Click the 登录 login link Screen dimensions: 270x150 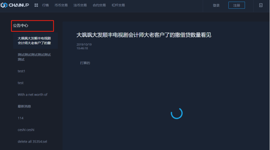coord(216,6)
